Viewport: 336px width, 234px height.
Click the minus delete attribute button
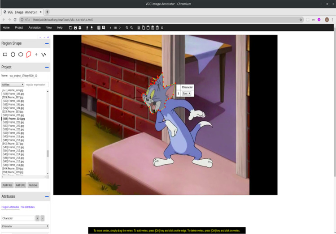pyautogui.click(x=43, y=218)
